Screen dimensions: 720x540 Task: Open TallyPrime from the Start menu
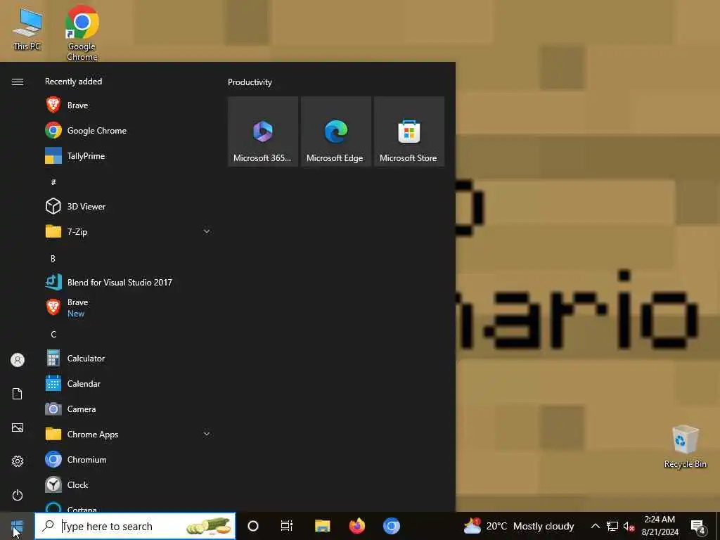click(129, 155)
